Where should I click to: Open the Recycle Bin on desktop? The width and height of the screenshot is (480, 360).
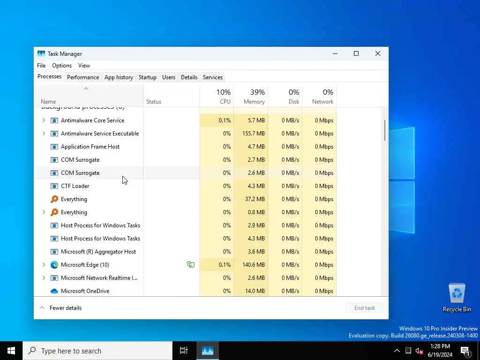[x=457, y=298]
